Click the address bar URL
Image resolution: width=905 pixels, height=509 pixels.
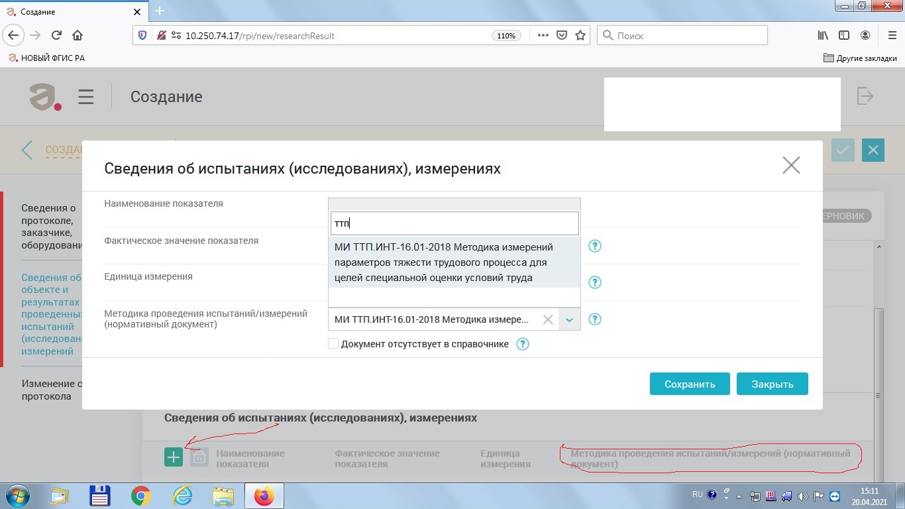tap(260, 36)
